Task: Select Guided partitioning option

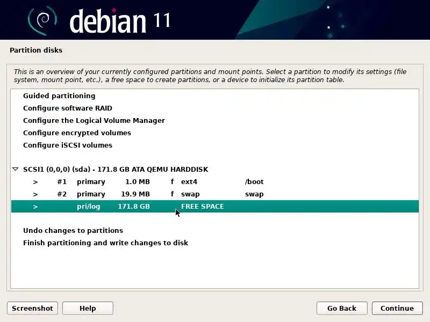Action: (x=59, y=96)
